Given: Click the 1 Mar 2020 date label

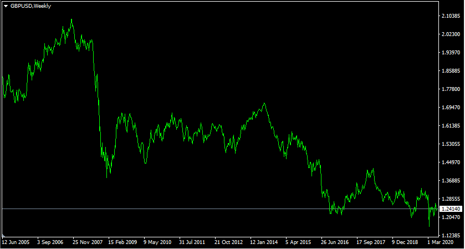Looking at the screenshot, I should coord(441,242).
